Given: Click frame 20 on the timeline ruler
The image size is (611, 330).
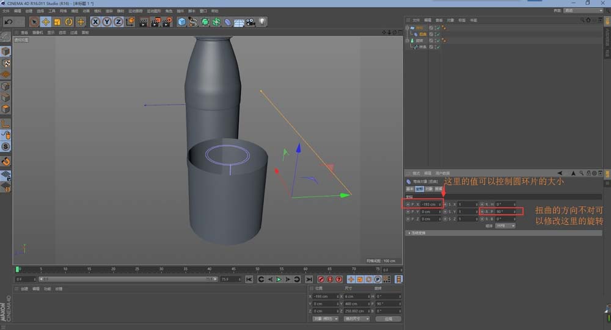Looking at the screenshot, I should point(114,269).
